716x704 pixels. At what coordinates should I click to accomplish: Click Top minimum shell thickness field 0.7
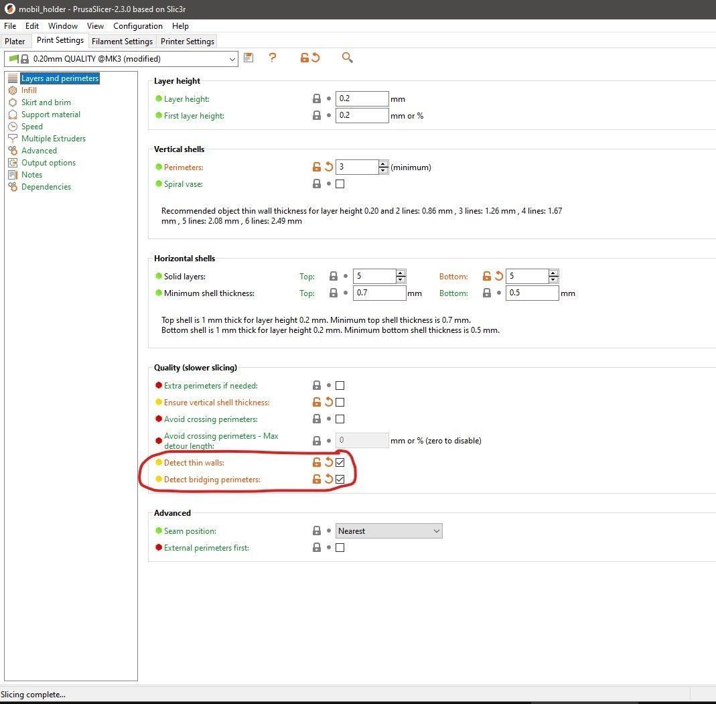pos(379,293)
